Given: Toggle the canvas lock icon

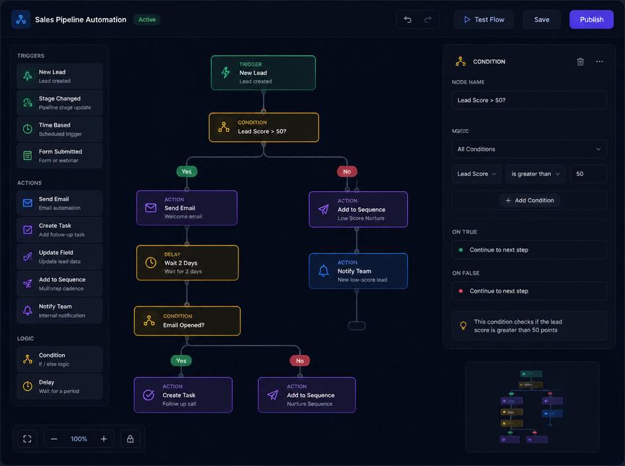Looking at the screenshot, I should (130, 439).
